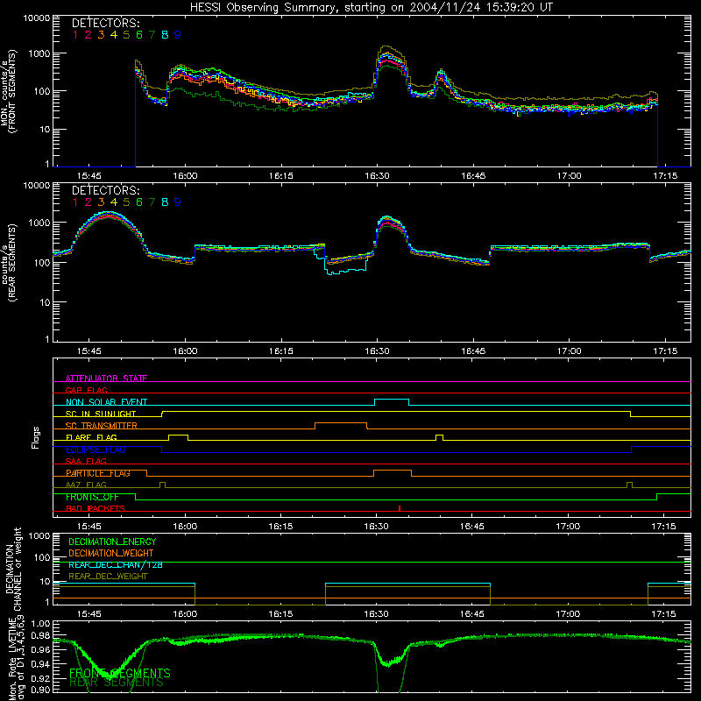Click the 16:45 tick label under the Flags panel

tap(472, 527)
